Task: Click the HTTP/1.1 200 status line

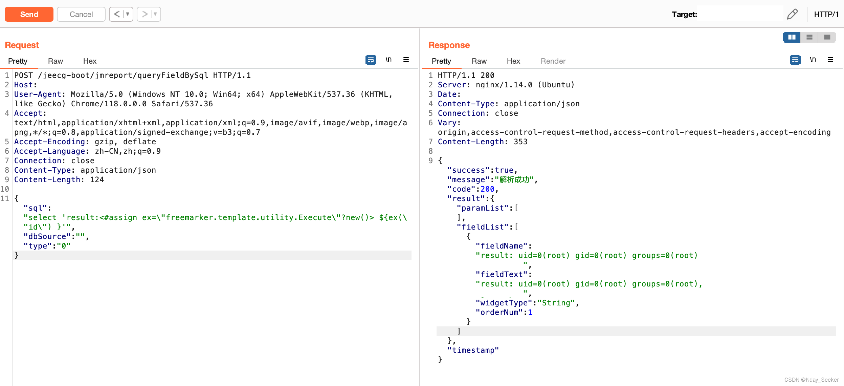Action: click(466, 76)
